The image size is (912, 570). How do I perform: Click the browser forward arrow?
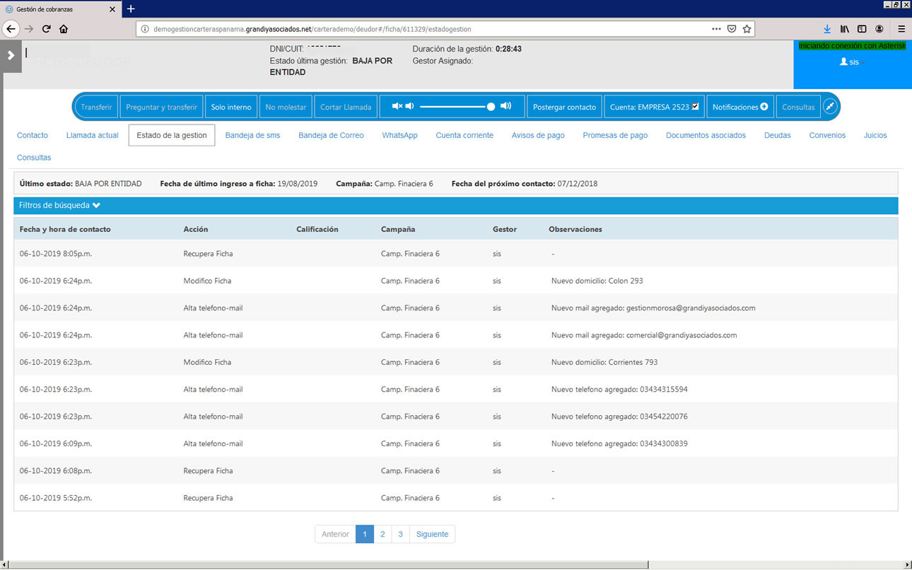(29, 29)
